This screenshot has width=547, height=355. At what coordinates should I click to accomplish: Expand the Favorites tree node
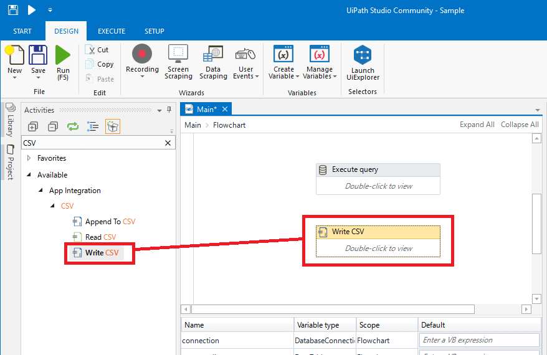coord(29,158)
